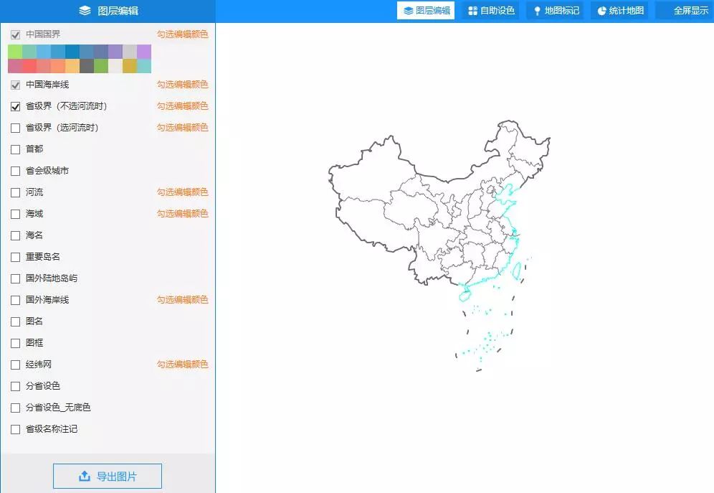
Task: Enable 省级界(选河流时) checkbox
Action: coord(16,128)
